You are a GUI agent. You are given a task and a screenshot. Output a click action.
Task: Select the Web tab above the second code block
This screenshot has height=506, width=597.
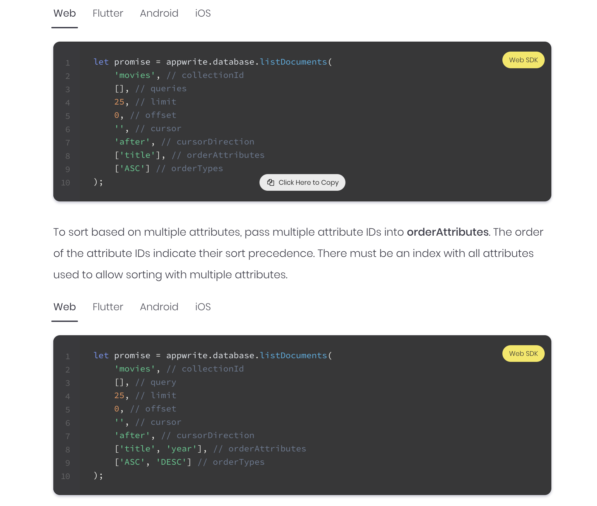point(65,307)
